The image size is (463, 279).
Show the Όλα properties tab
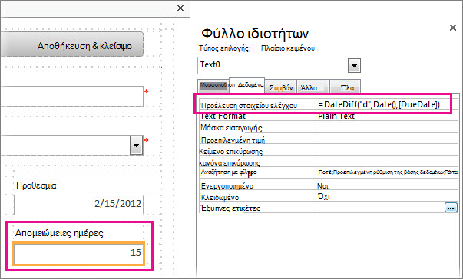[x=345, y=87]
